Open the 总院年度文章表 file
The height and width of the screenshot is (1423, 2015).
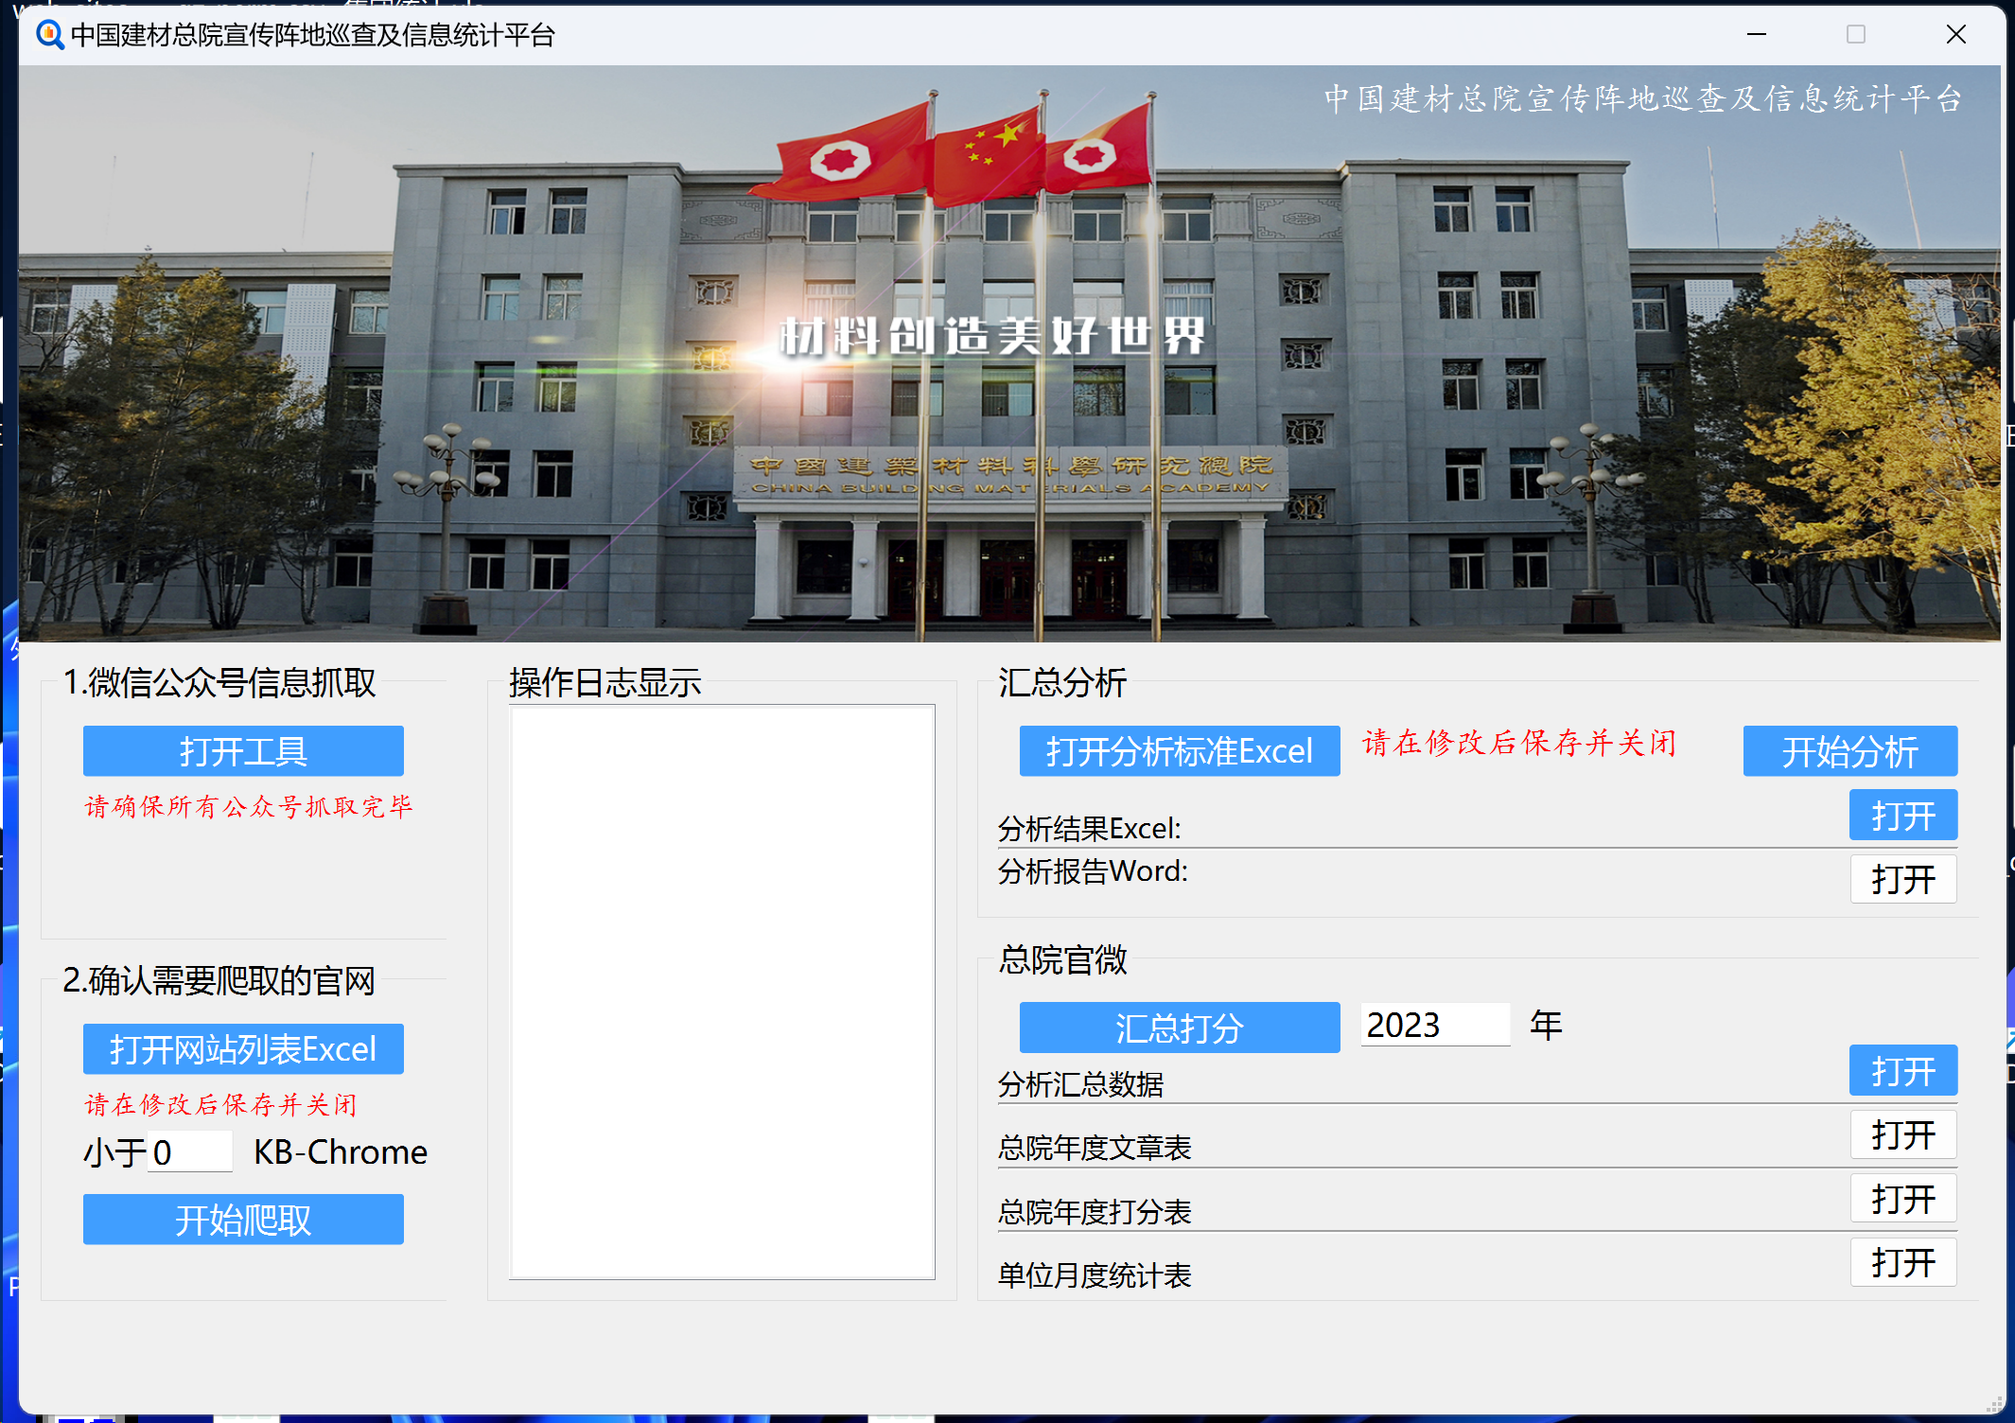(x=1902, y=1134)
